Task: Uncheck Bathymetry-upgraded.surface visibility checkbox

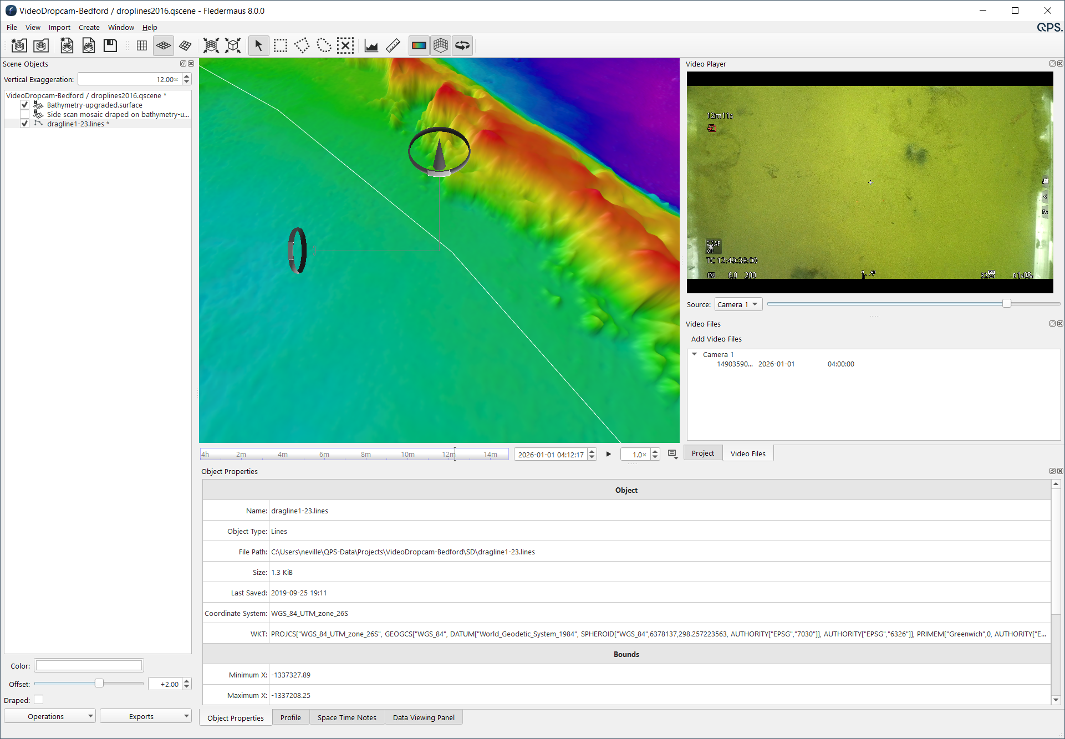Action: (24, 105)
